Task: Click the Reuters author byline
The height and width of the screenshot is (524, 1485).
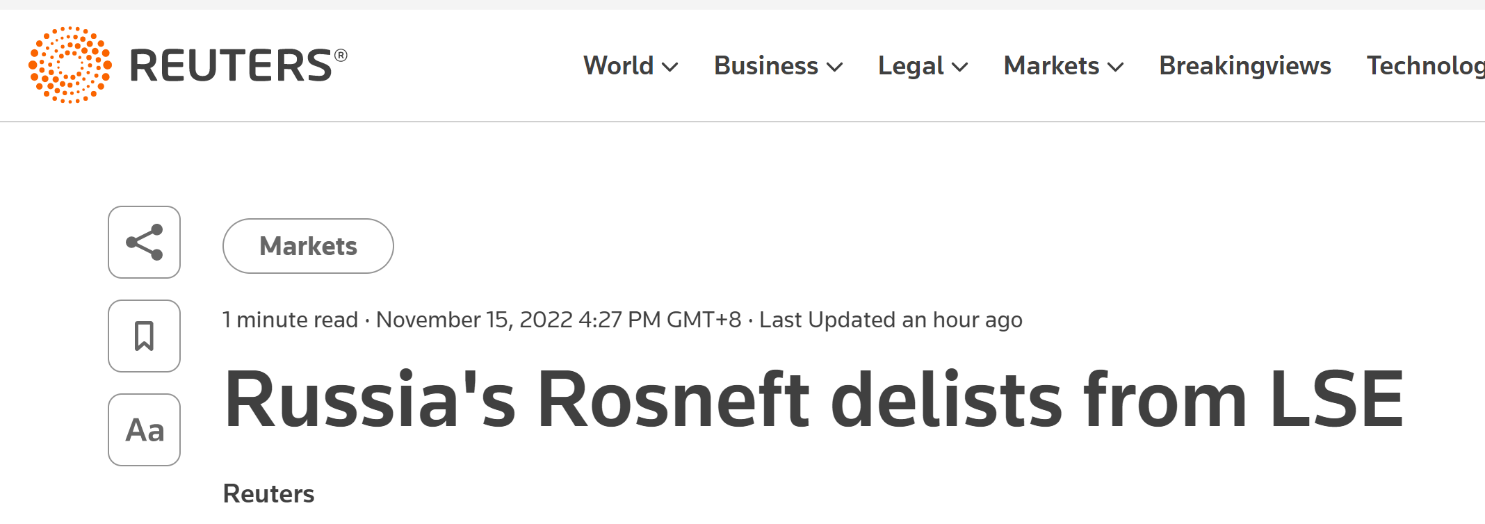Action: 268,493
